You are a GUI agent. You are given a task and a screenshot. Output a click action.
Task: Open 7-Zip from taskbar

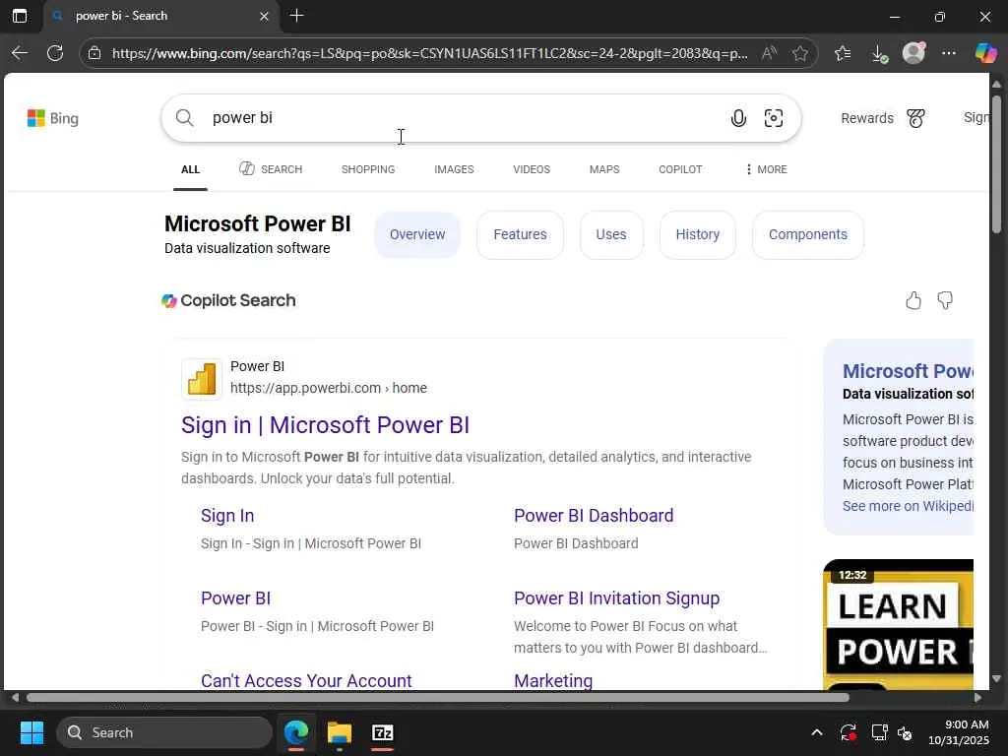[x=383, y=732]
